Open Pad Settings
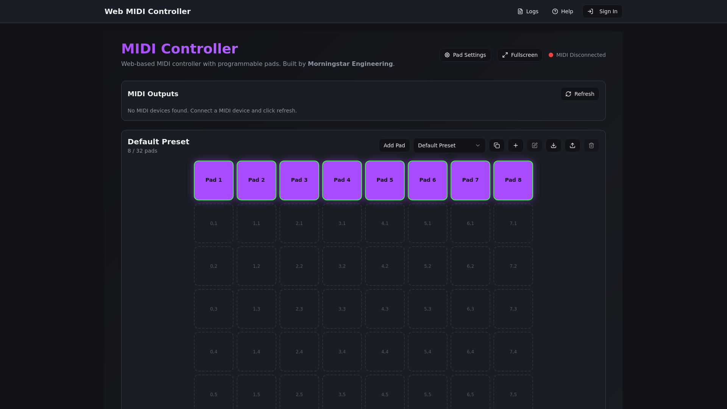This screenshot has width=727, height=409. pos(465,55)
